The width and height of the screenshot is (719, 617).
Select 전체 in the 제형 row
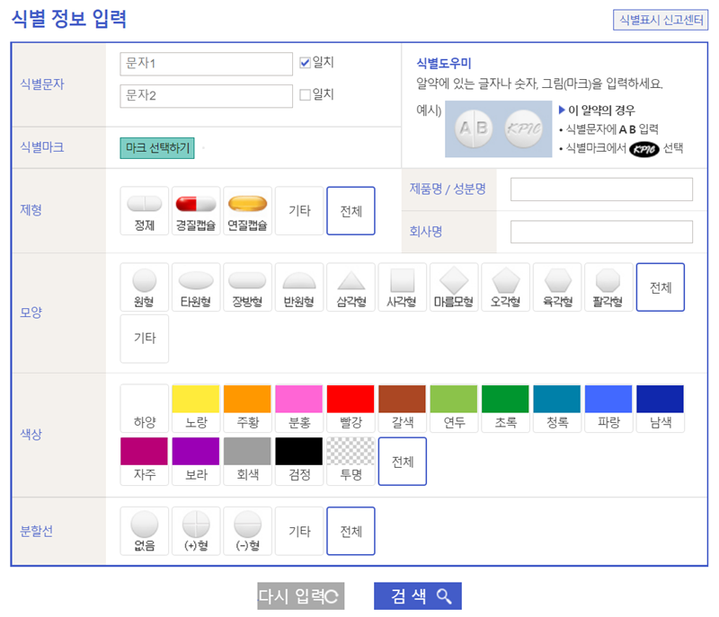[x=351, y=211]
